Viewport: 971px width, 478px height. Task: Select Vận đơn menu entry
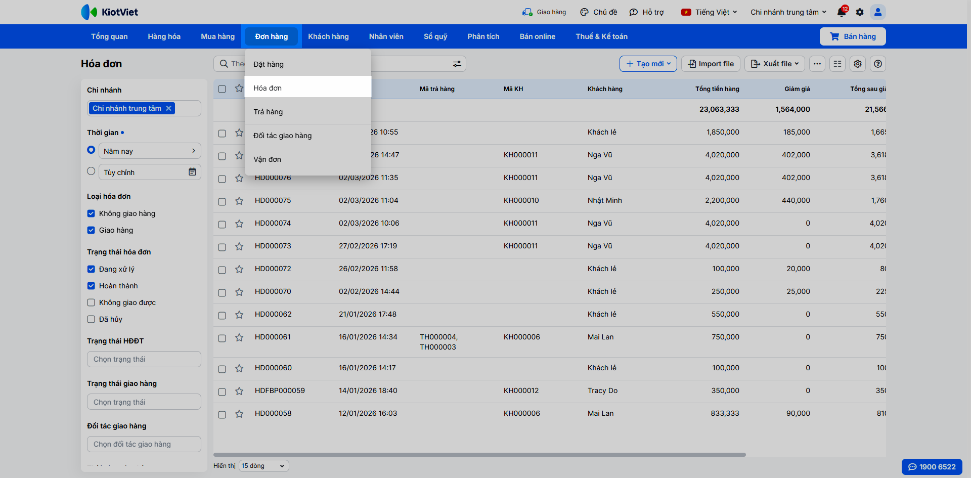click(267, 159)
